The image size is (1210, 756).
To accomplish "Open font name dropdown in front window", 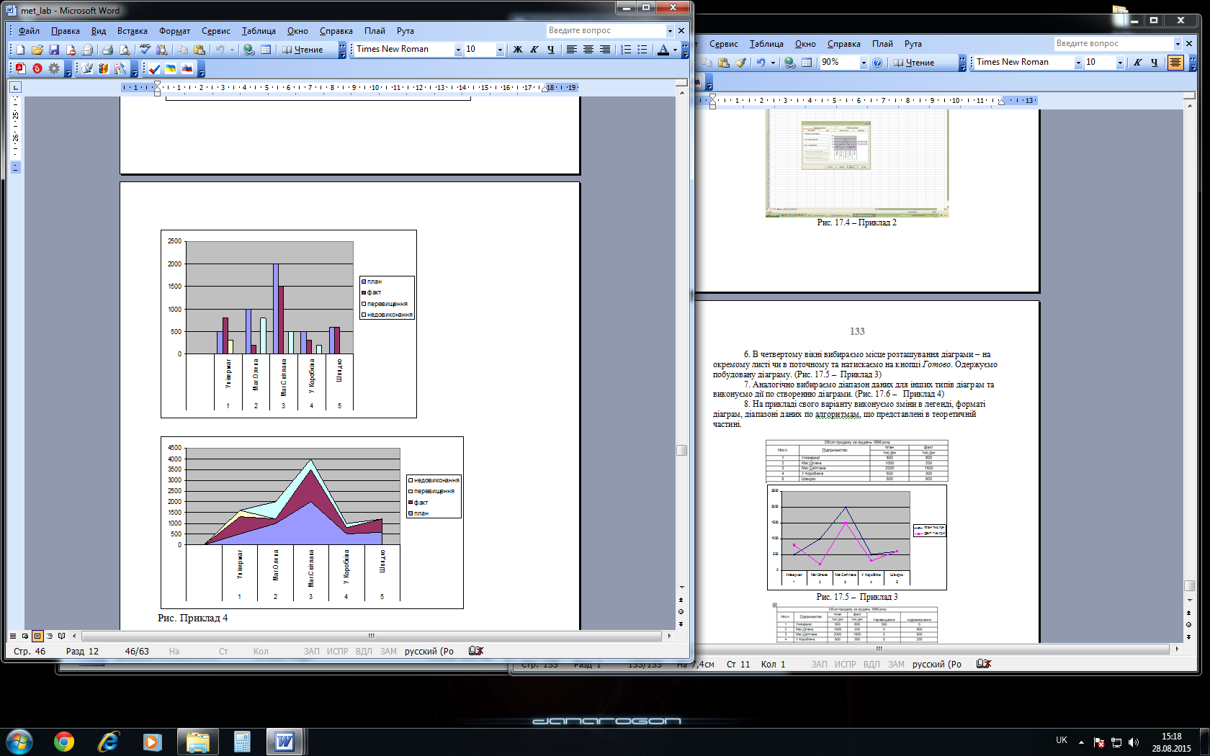I will pyautogui.click(x=458, y=50).
